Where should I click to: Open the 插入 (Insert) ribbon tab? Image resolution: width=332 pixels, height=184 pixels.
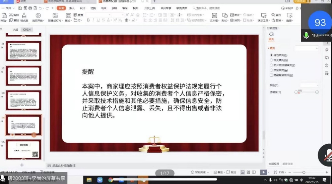tap(72, 8)
